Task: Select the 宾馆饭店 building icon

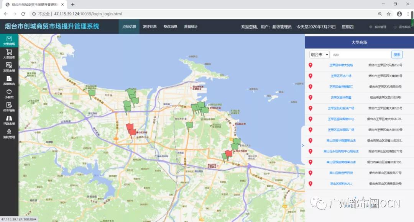Action: (9, 80)
